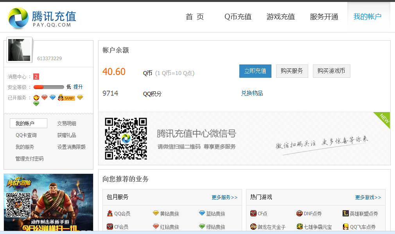
Task: Click the 绿钻贵族 service label
Action: click(x=216, y=227)
